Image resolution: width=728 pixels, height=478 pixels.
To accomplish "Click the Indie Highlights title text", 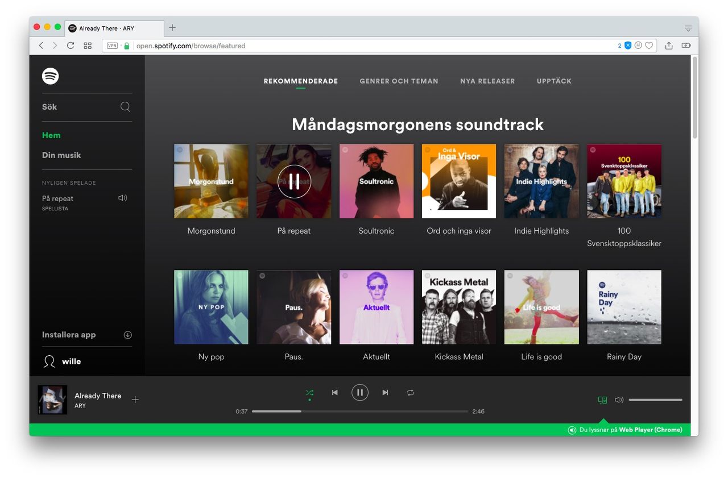I will coord(541,231).
